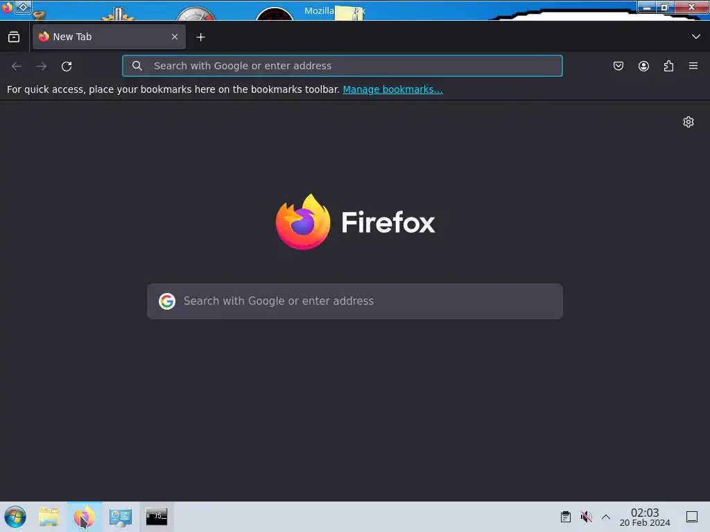Save to Pocket icon in toolbar

coord(618,66)
